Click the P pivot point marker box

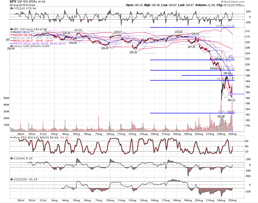point(231,94)
